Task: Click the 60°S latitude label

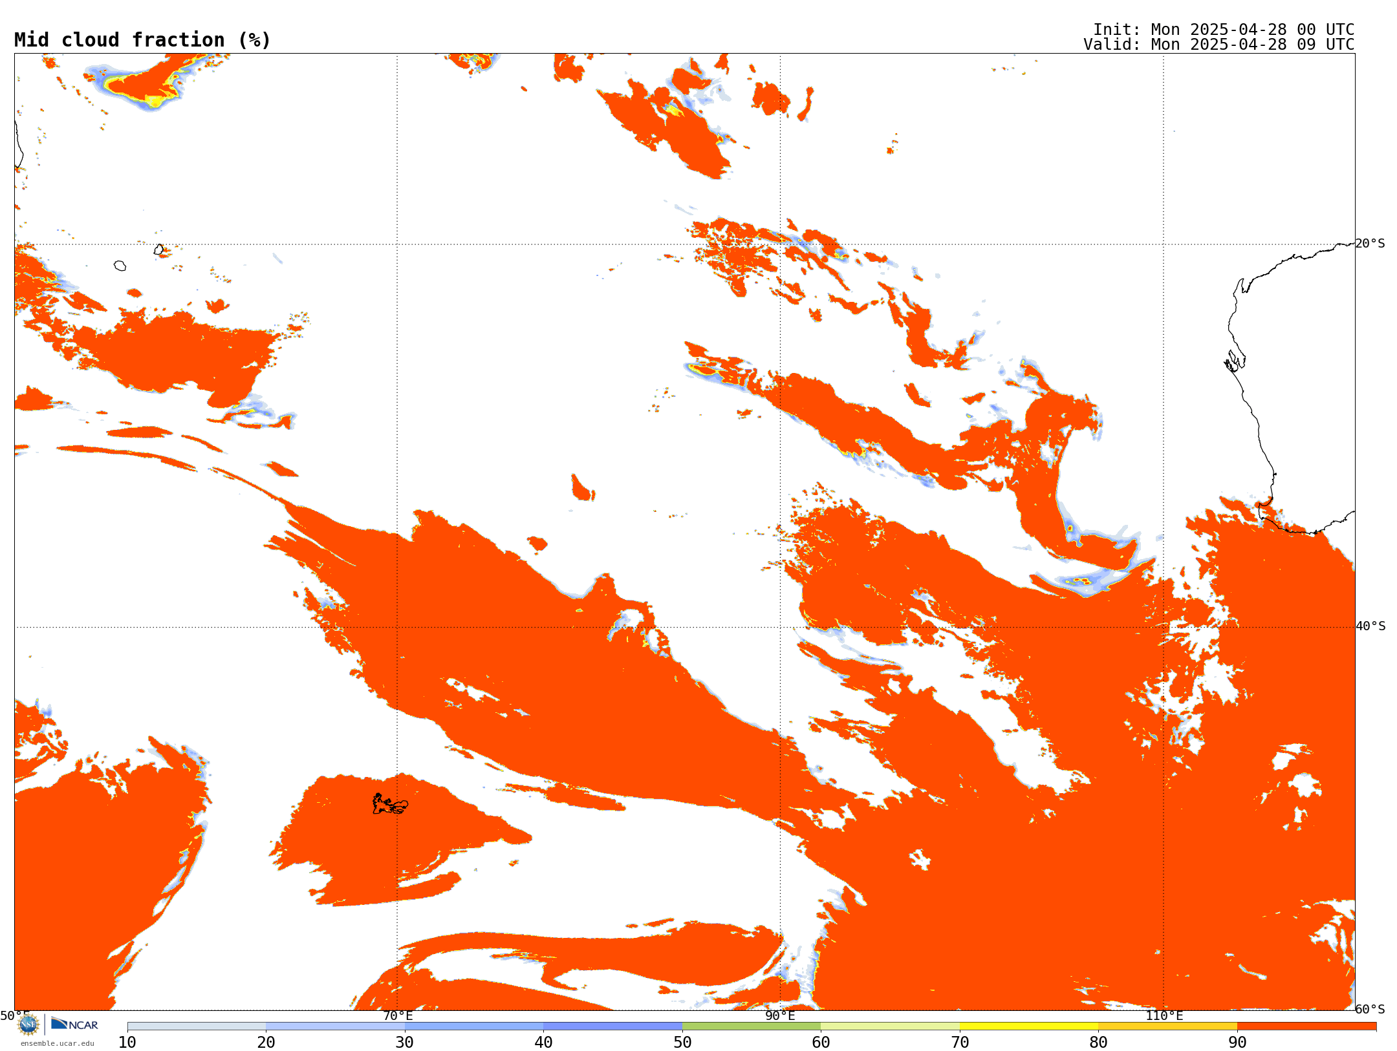Action: tap(1370, 1009)
